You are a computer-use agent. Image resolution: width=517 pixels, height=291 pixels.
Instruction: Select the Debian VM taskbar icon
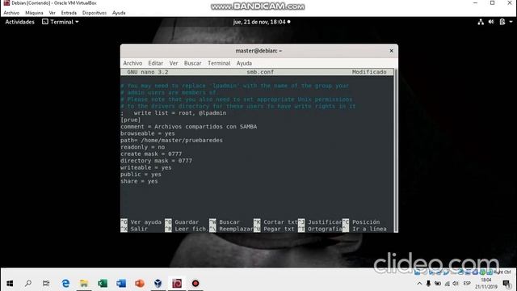point(177,284)
